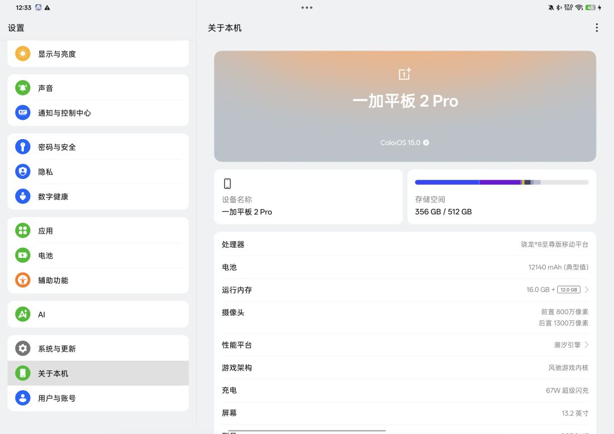Image resolution: width=614 pixels, height=434 pixels.
Task: Tap the blue 通知与控制中心 icon
Action: tap(23, 112)
